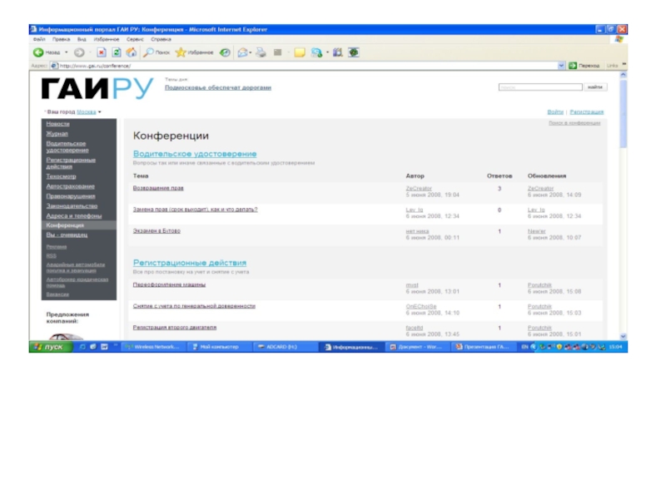Open the Возвращение прав topic

click(x=158, y=188)
